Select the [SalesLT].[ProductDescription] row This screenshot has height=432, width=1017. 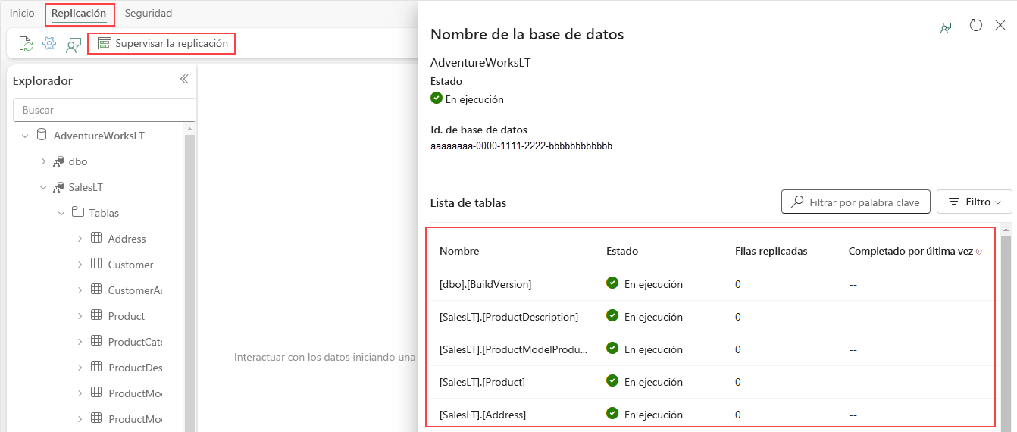712,317
